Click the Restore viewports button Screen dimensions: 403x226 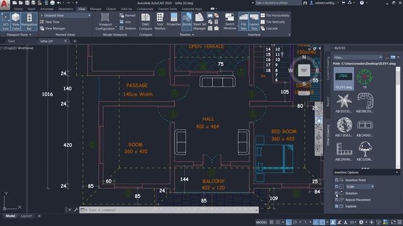[128, 28]
